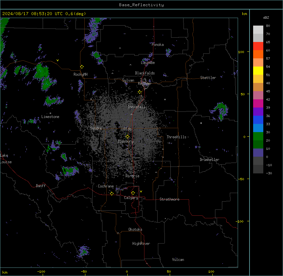
Task: Click the dBZ legend heading
Action: click(266, 18)
